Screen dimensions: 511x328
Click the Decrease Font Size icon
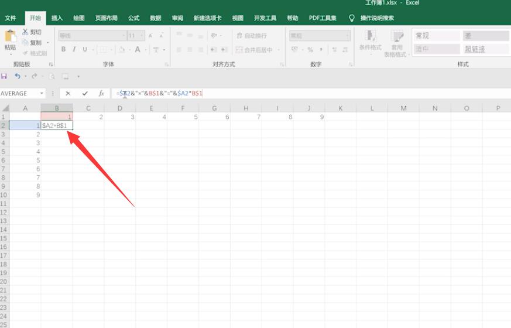(x=162, y=36)
